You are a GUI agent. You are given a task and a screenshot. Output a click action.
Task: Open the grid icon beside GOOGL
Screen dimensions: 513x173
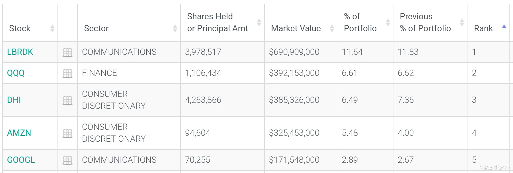click(x=67, y=160)
